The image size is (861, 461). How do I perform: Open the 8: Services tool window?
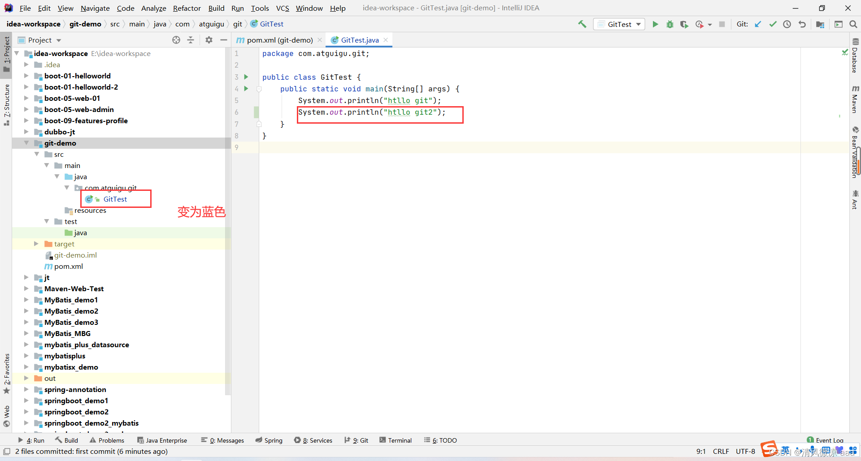click(313, 440)
